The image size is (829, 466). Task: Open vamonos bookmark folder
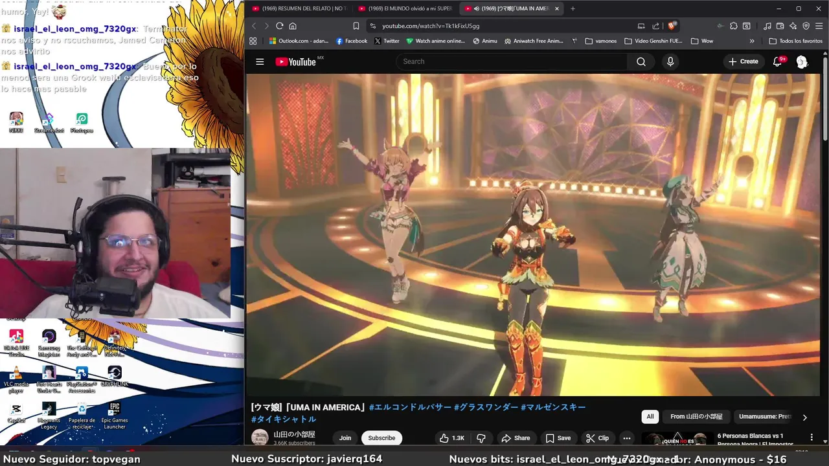click(x=600, y=41)
